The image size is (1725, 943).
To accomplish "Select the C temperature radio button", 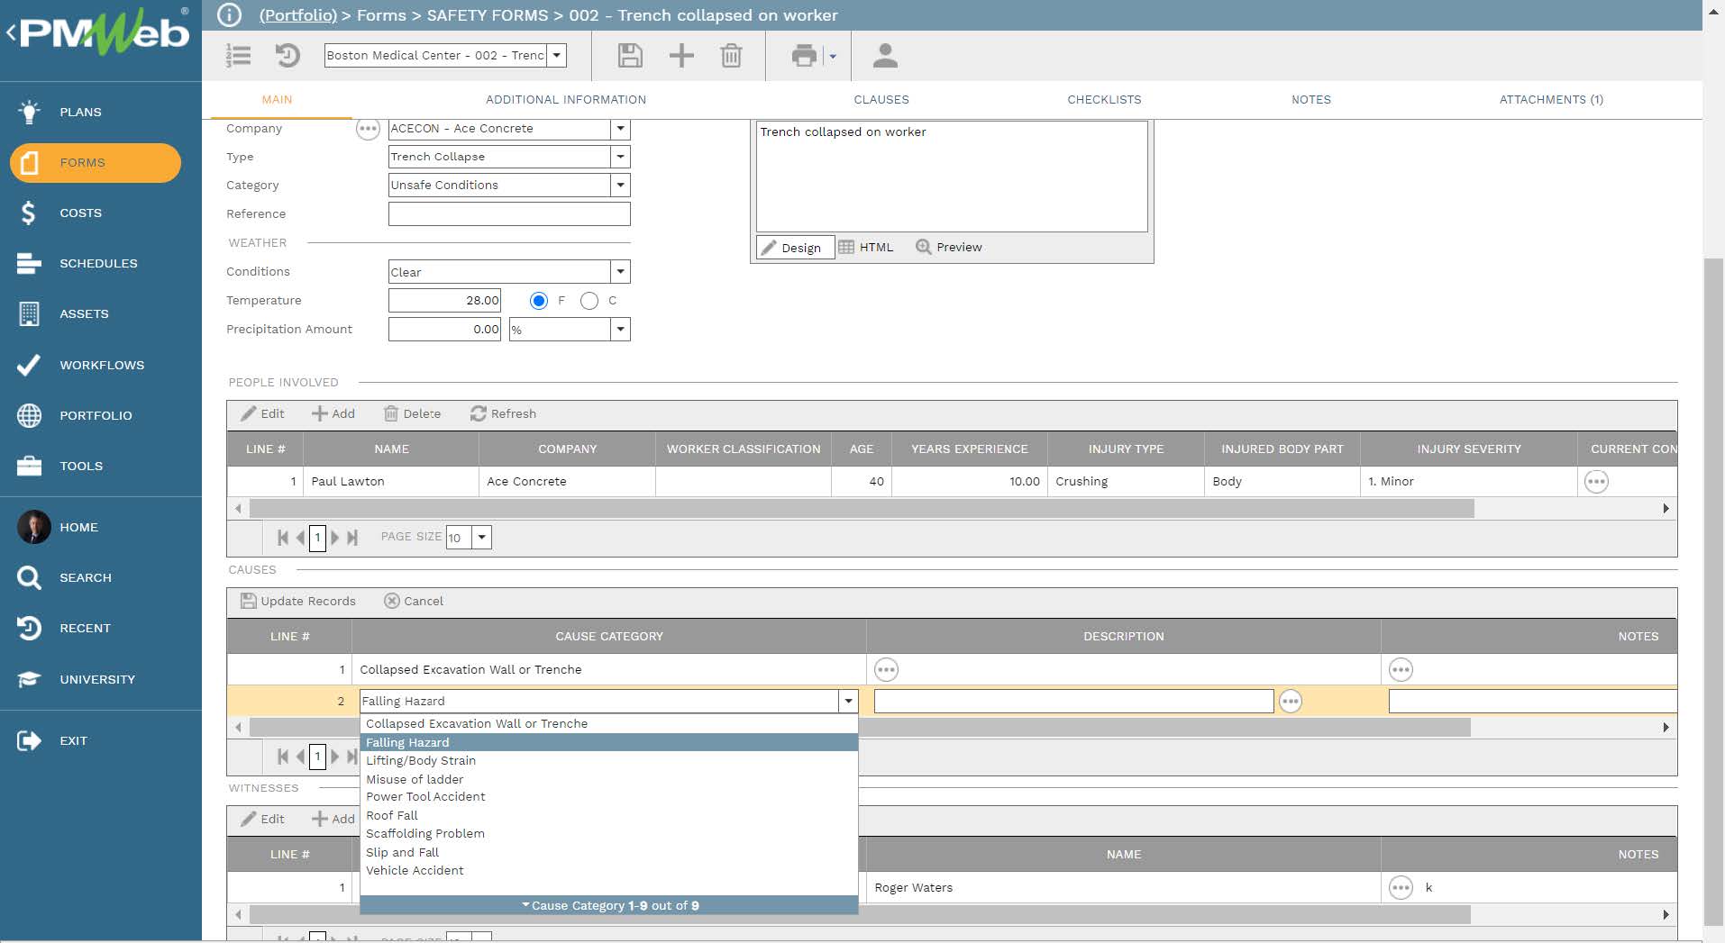I will click(589, 301).
